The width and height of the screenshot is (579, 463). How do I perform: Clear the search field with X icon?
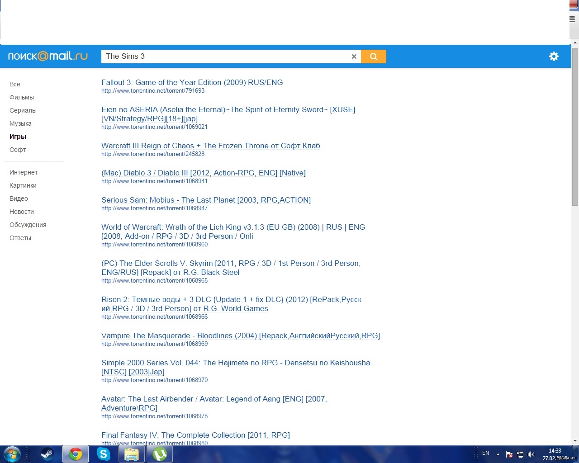pos(354,57)
